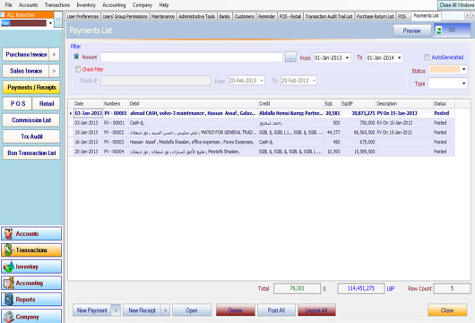Open Payments / Receipts in sidebar

(31, 87)
